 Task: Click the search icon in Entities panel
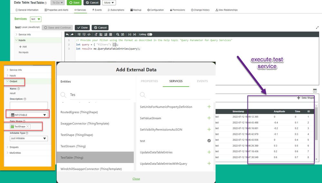click(63, 95)
